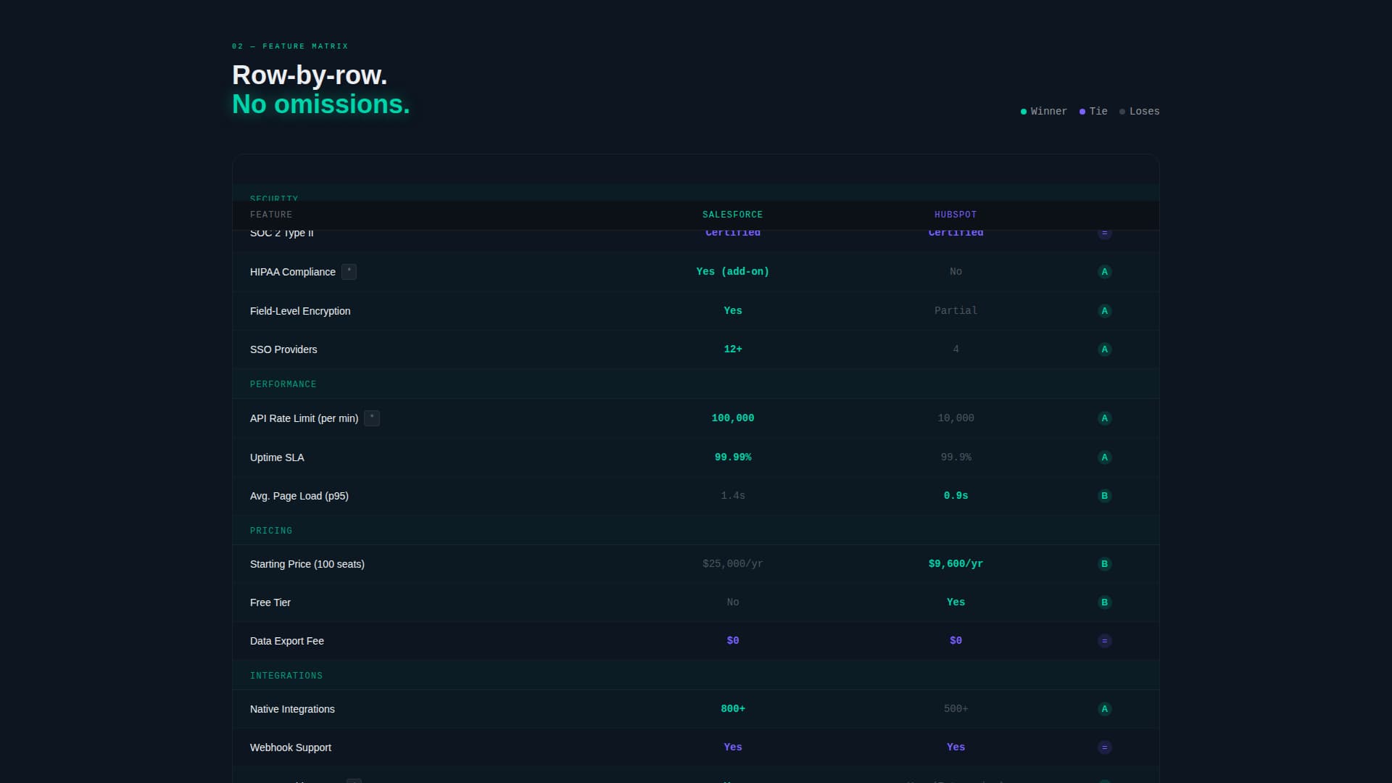This screenshot has width=1392, height=783.
Task: Click the A badge in Uptime SLA row
Action: point(1104,457)
